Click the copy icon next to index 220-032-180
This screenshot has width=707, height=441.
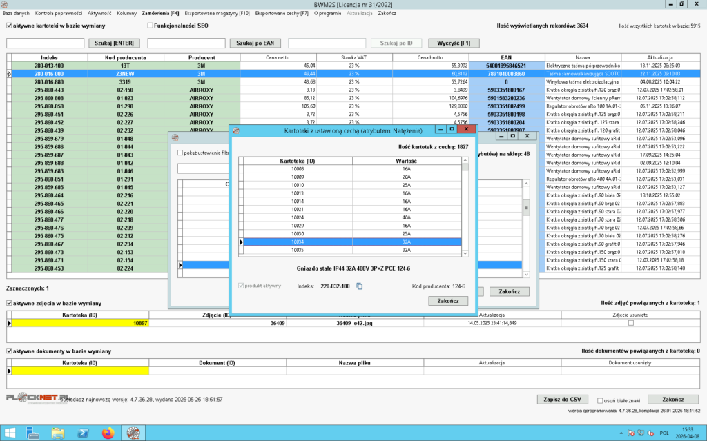(359, 286)
